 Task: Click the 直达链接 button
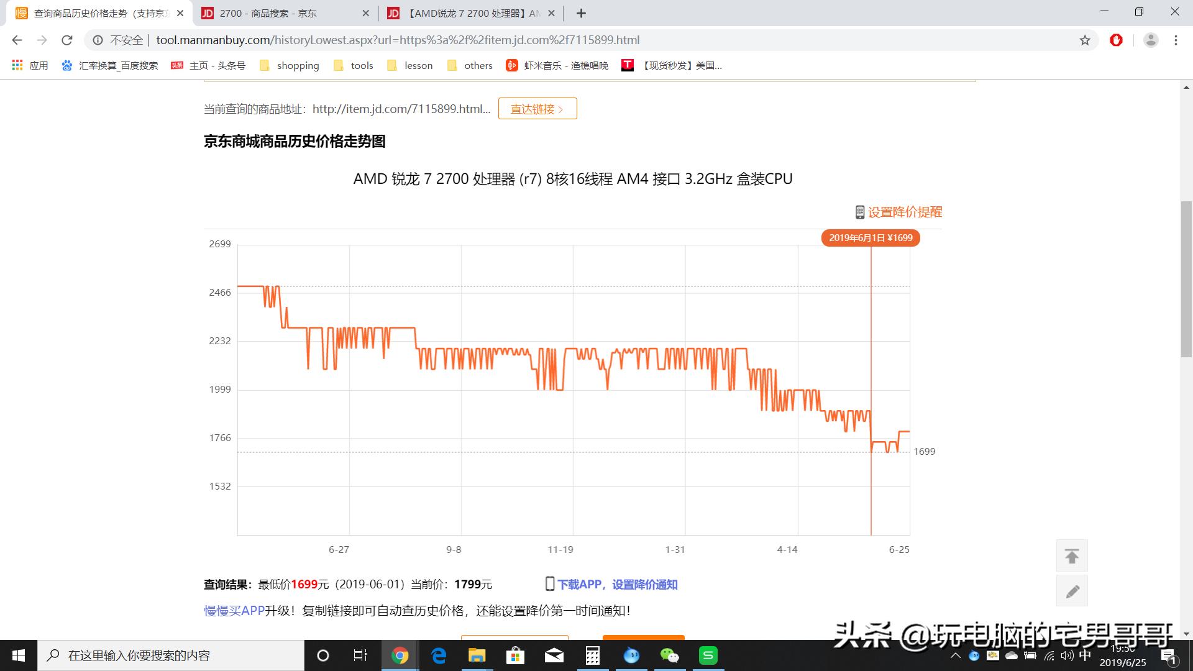[537, 108]
